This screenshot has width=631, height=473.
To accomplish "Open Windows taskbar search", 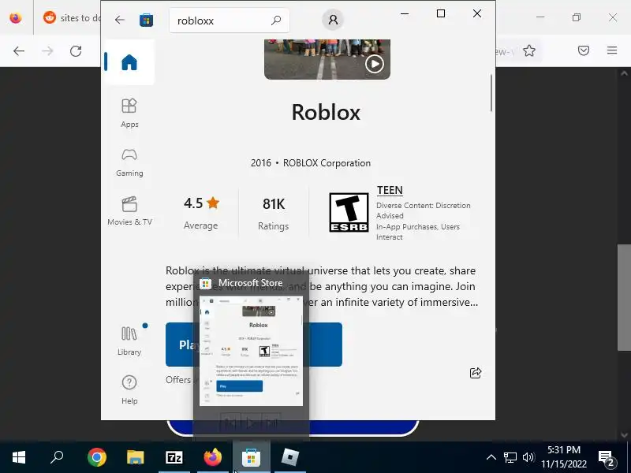I will pyautogui.click(x=57, y=457).
